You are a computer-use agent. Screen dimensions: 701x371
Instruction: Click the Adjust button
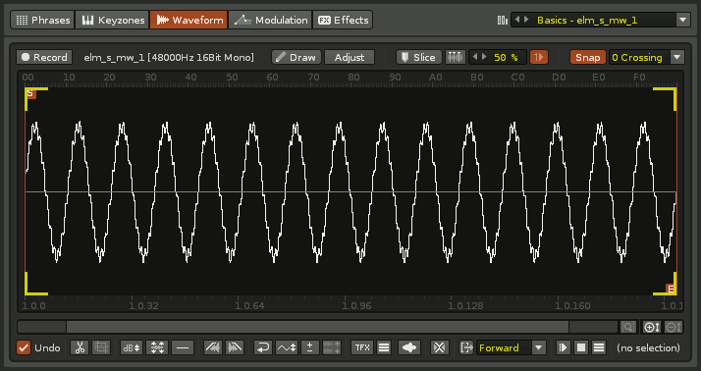[x=350, y=57]
